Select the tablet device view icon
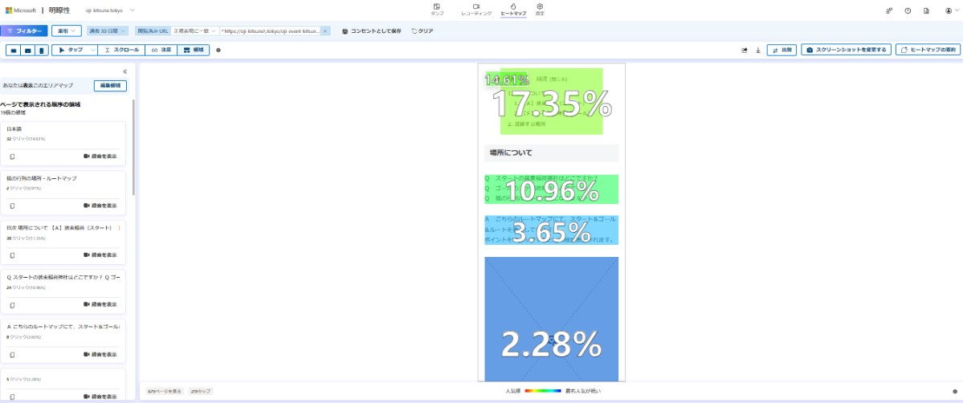This screenshot has width=963, height=403. pyautogui.click(x=28, y=50)
